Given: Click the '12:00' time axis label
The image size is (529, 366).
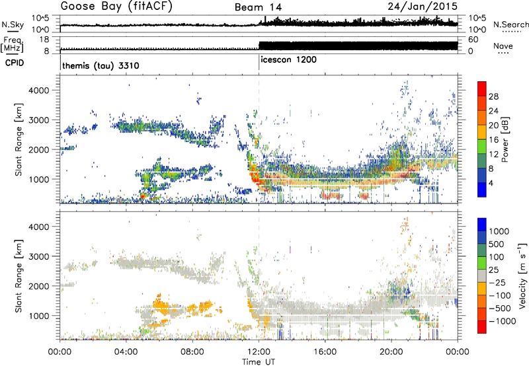Looking at the screenshot, I should click(x=259, y=352).
